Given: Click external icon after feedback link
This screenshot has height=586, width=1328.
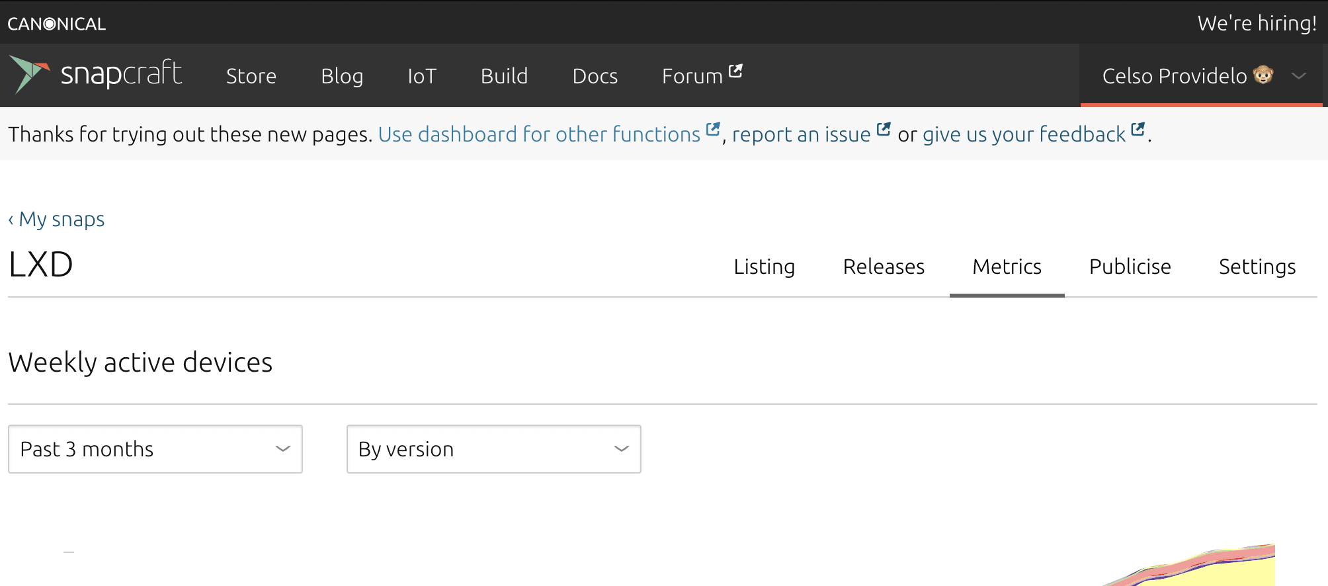Looking at the screenshot, I should click(x=1138, y=130).
